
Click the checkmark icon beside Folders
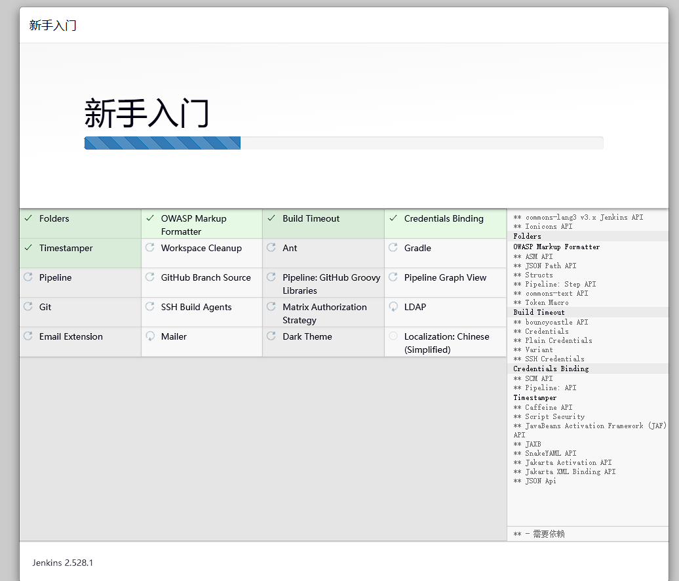(28, 218)
